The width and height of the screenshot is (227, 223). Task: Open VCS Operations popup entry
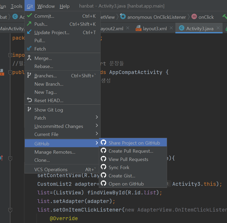pos(62,169)
